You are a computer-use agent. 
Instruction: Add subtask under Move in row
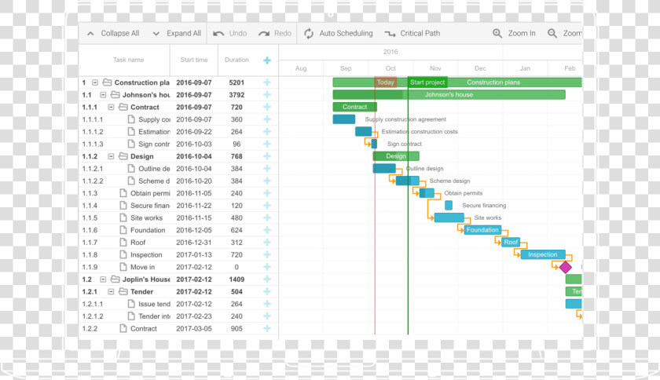click(x=267, y=267)
